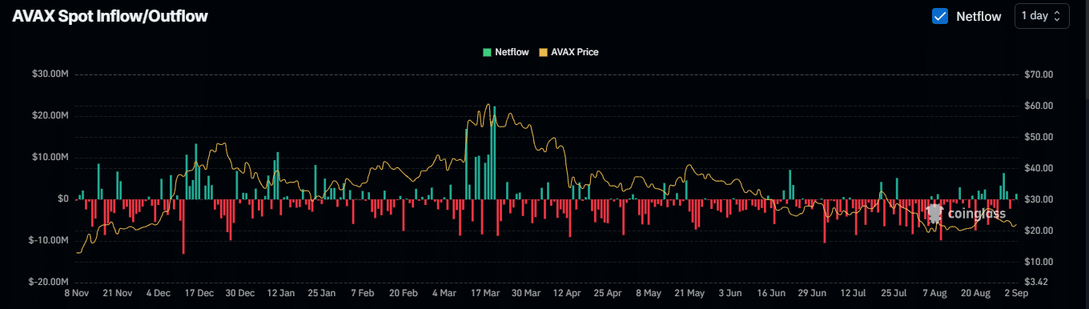Toggle the green Netflow legend swatch
Viewport: 1089px width, 309px height.
[x=487, y=52]
